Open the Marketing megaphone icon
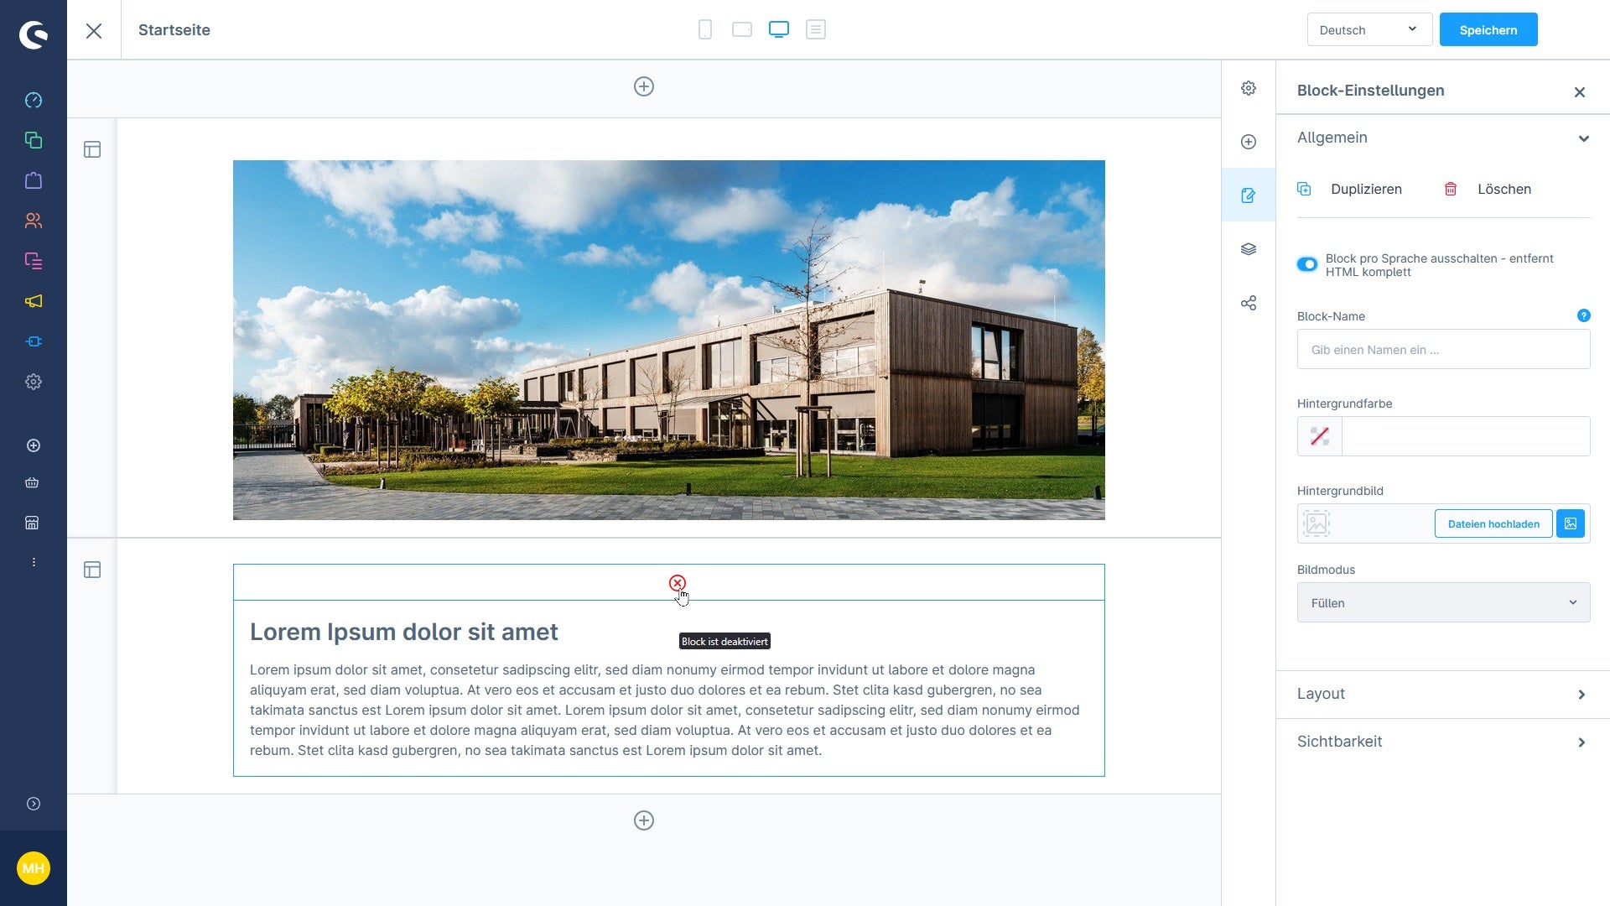 [x=34, y=301]
